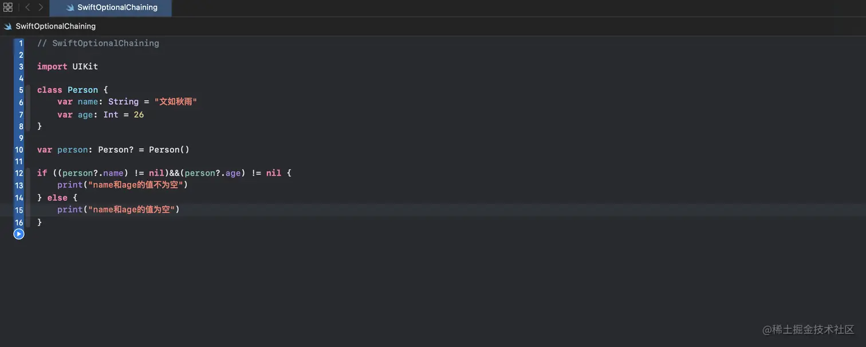
Task: Select the SwiftOptionalChaining editor tab label
Action: coord(117,8)
